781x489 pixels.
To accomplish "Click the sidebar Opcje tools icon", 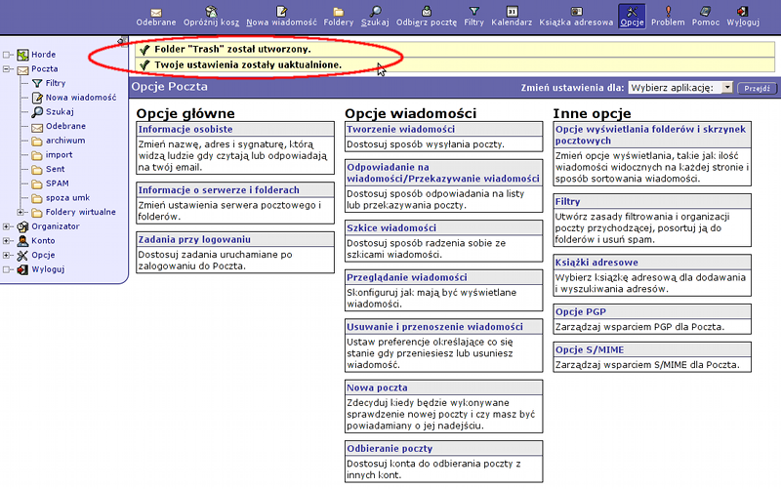I will click(22, 256).
